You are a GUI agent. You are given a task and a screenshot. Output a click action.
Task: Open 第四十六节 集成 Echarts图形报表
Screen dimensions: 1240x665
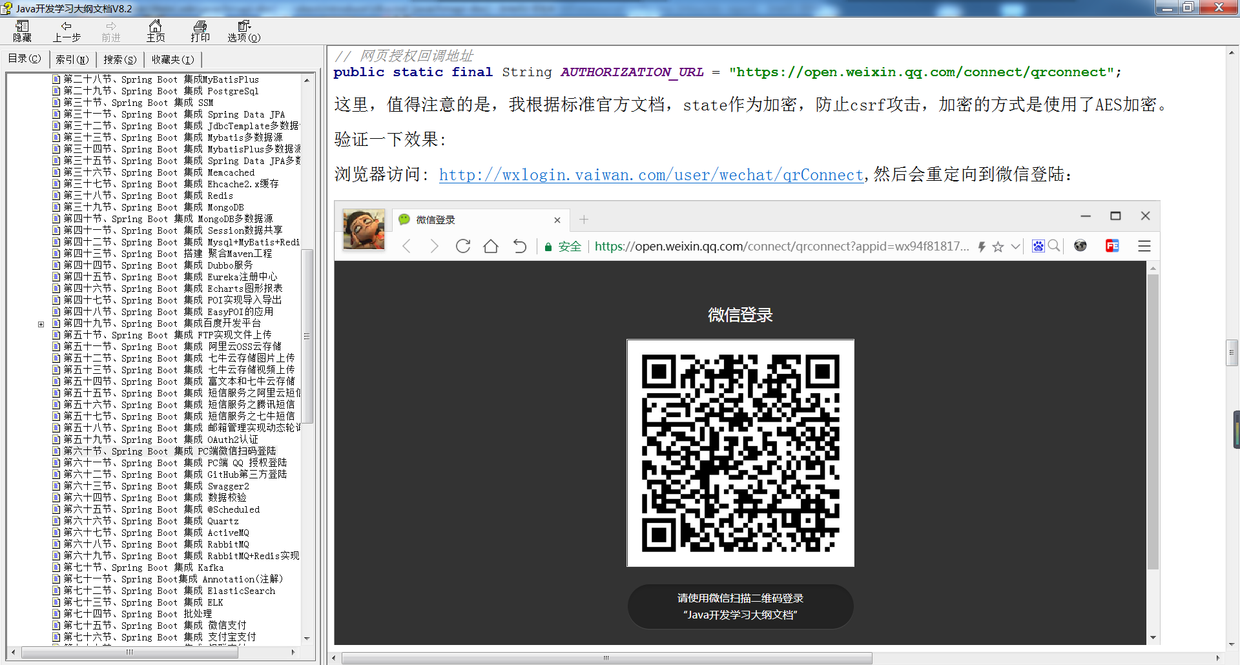[x=172, y=289]
